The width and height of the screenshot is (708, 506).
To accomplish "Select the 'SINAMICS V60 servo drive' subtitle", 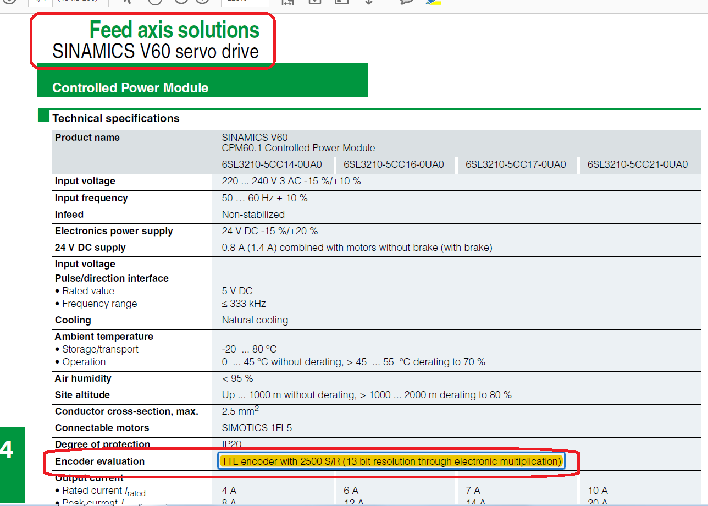I will coord(156,51).
